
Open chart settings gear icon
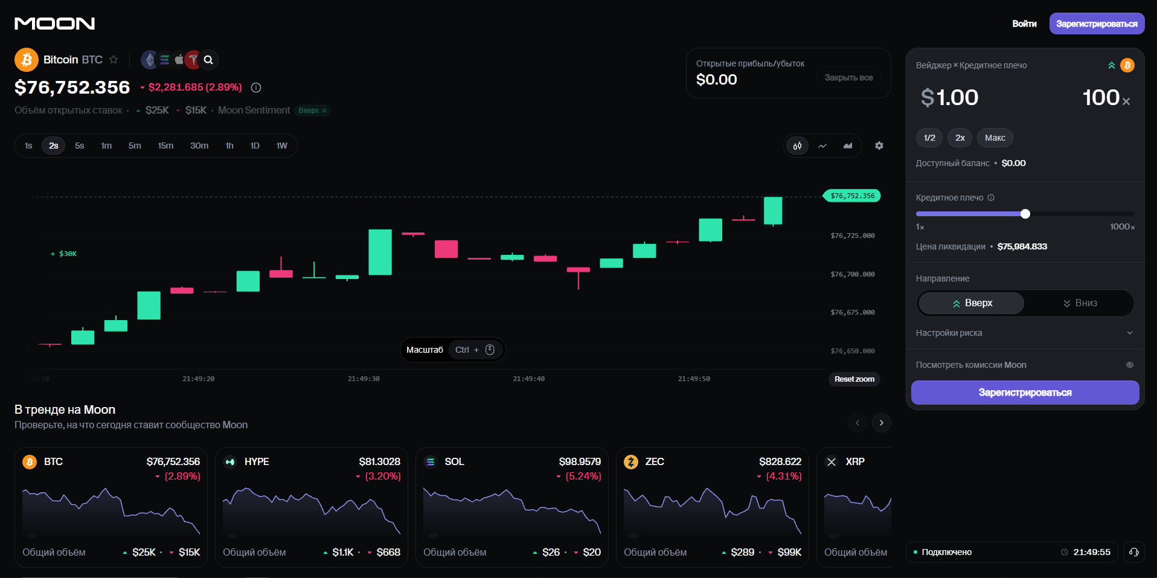coord(879,146)
